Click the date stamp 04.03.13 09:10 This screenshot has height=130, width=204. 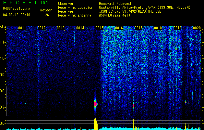(x=17, y=15)
